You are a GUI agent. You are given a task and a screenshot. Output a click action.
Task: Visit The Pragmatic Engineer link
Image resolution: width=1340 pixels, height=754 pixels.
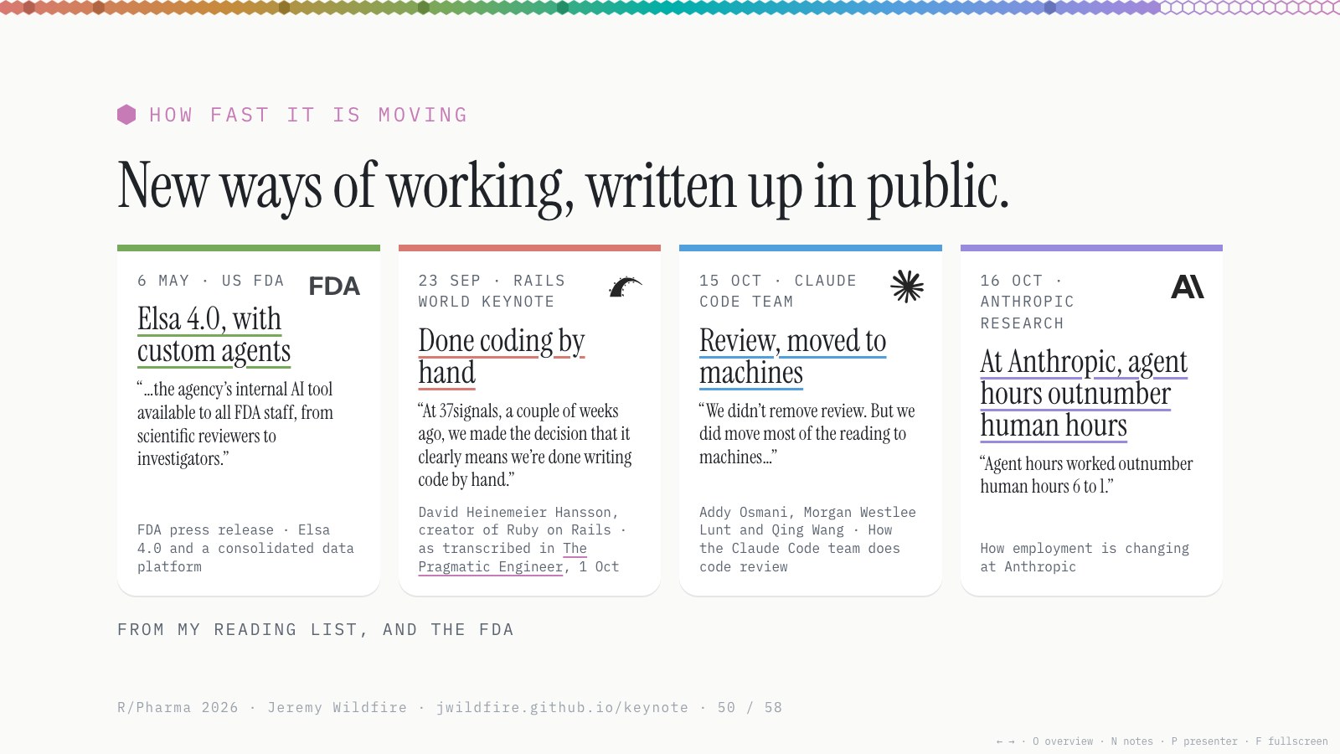click(x=502, y=558)
